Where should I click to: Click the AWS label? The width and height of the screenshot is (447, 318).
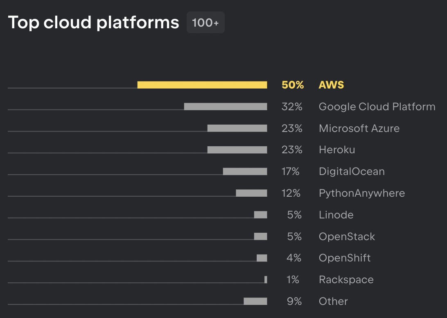tap(331, 85)
